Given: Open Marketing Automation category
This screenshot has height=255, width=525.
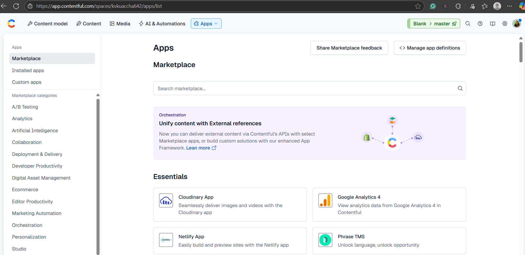Looking at the screenshot, I should point(37,213).
